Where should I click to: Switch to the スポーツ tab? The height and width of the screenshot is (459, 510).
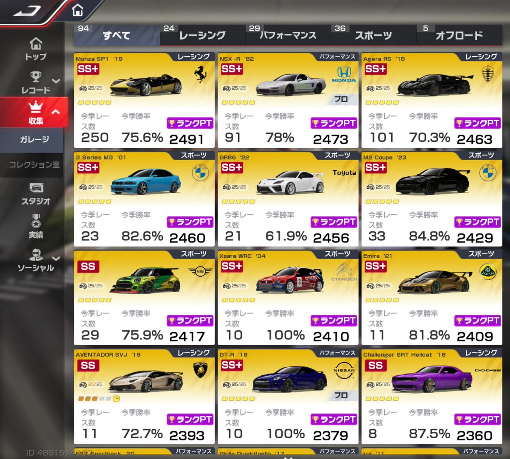[374, 35]
